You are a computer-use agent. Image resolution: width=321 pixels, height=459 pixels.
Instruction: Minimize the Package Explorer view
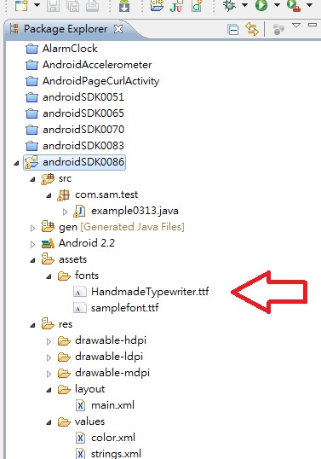[x=312, y=26]
